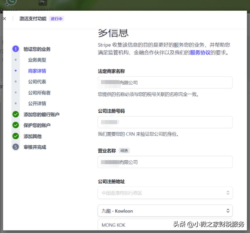Click inside the 法定商家名称 input field
The width and height of the screenshot is (250, 233).
click(165, 82)
